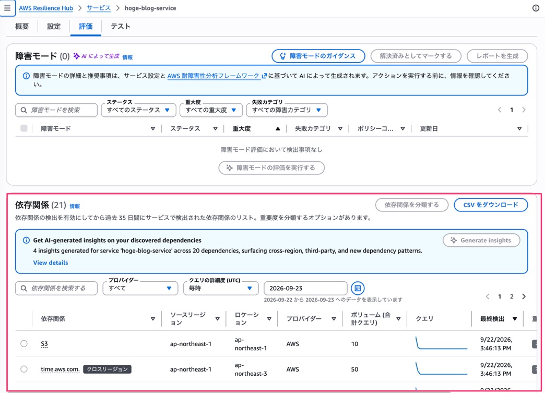This screenshot has width=545, height=393.
Task: Click sort arrow on 障害モード column
Action: point(153,128)
